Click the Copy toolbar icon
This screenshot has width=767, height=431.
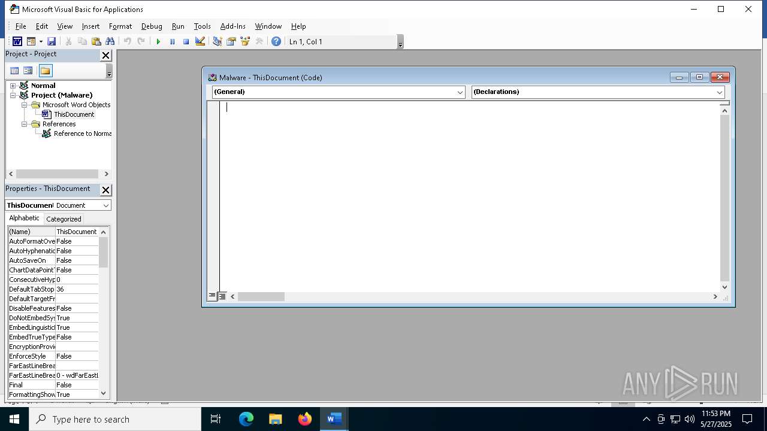(82, 41)
